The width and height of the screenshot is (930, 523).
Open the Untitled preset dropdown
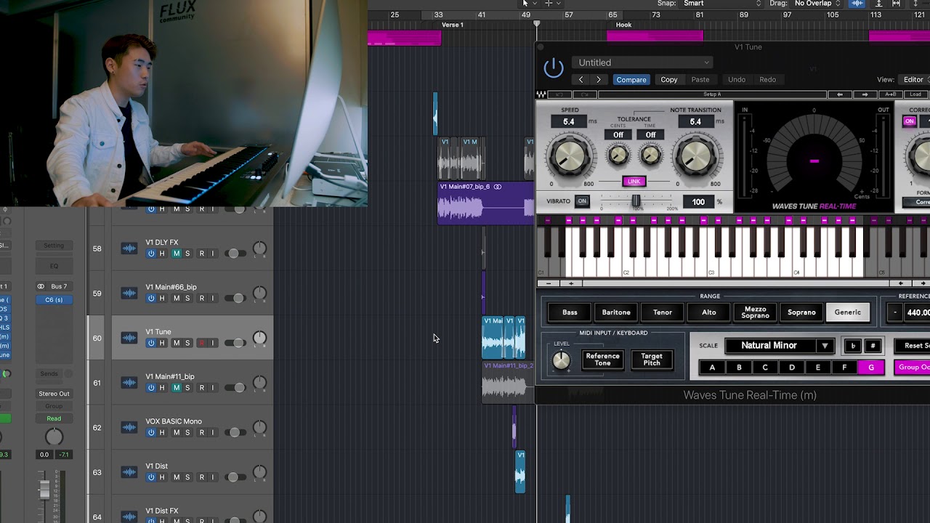(x=644, y=62)
